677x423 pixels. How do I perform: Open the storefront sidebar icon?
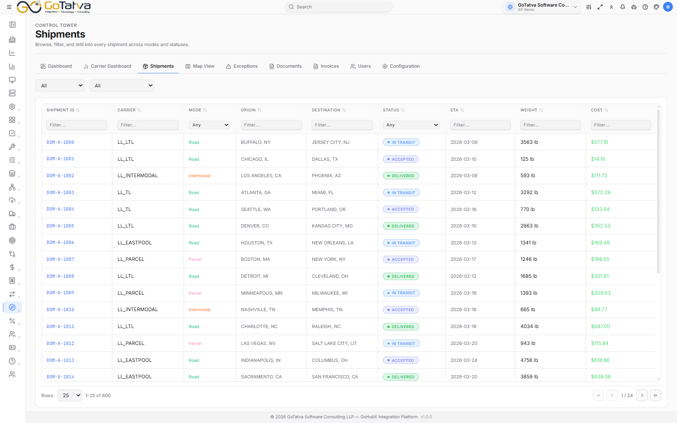click(12, 173)
